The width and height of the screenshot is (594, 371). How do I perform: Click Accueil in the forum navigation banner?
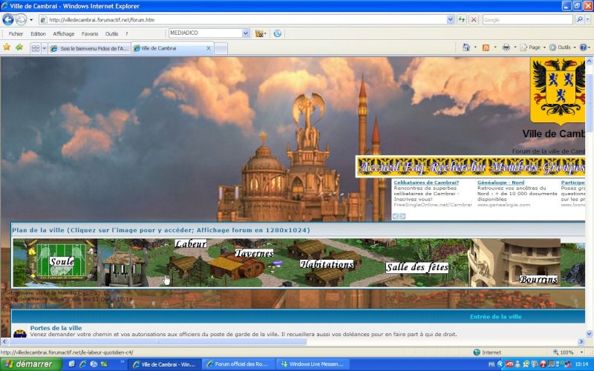pos(379,167)
